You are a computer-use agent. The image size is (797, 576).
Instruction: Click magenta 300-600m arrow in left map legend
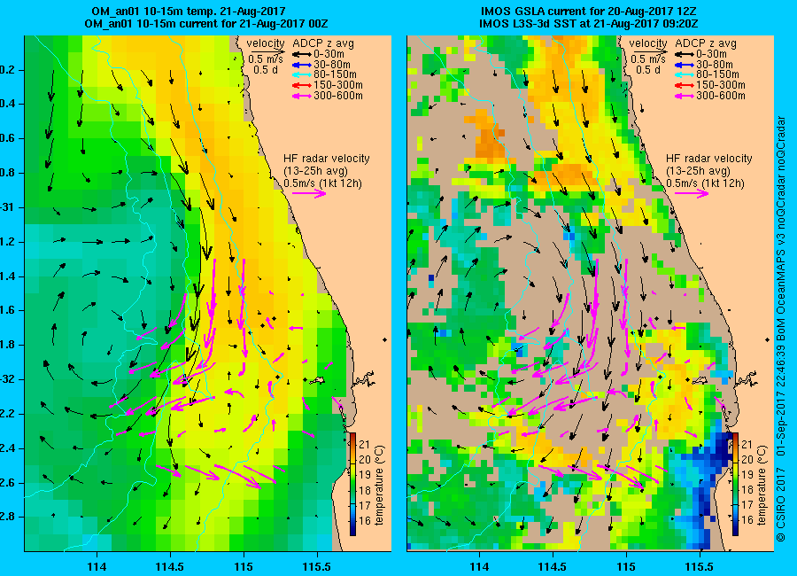tap(301, 97)
